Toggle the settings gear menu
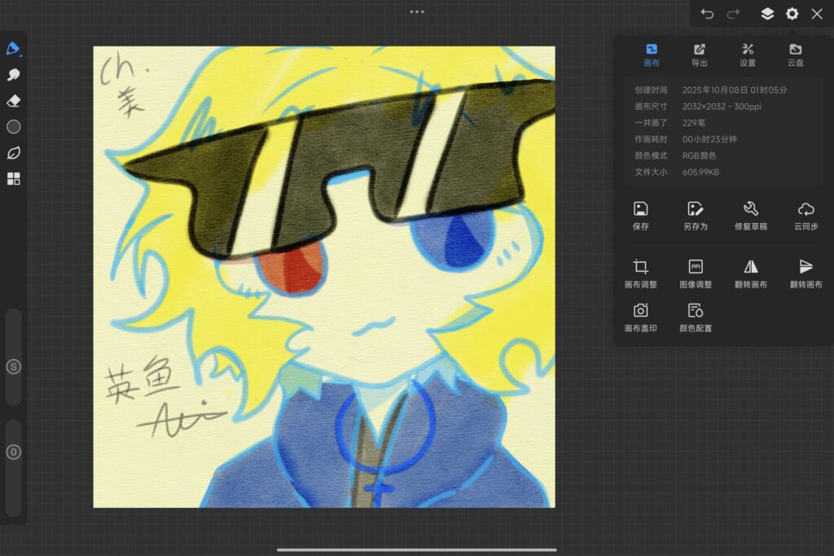Viewport: 834px width, 556px height. (x=792, y=14)
